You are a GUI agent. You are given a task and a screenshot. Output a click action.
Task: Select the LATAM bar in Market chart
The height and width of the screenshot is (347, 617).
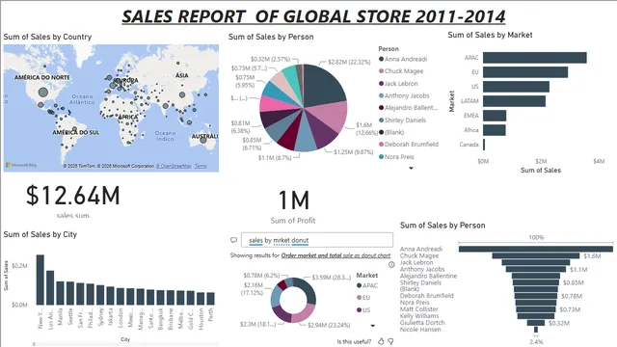[514, 101]
